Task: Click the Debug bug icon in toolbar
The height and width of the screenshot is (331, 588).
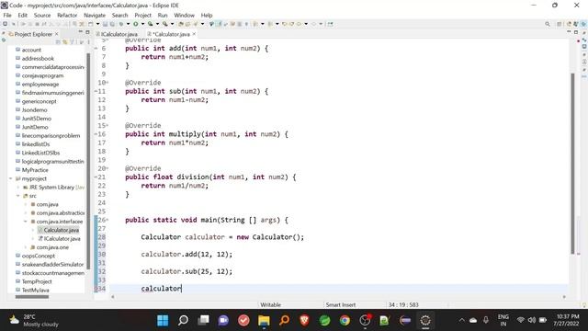Action: (121, 24)
